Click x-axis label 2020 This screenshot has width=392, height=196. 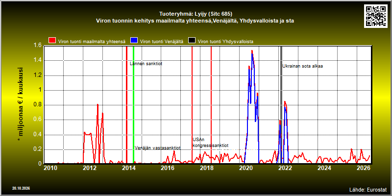click(x=246, y=168)
